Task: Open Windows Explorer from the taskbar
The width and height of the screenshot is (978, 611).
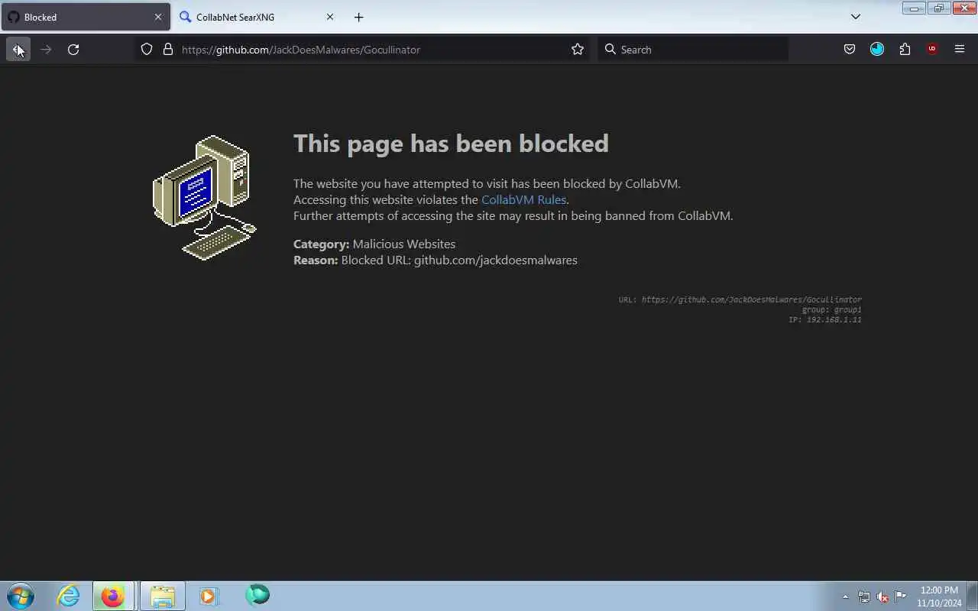Action: pyautogui.click(x=162, y=596)
